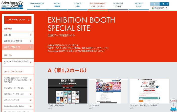177x112 pixels.
Task: Open チャリティーオークション in the sidebar
Action: [18, 88]
